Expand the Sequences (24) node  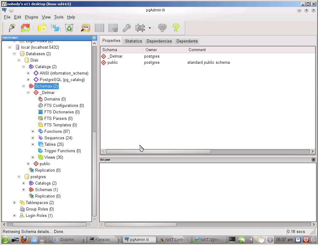[33, 138]
